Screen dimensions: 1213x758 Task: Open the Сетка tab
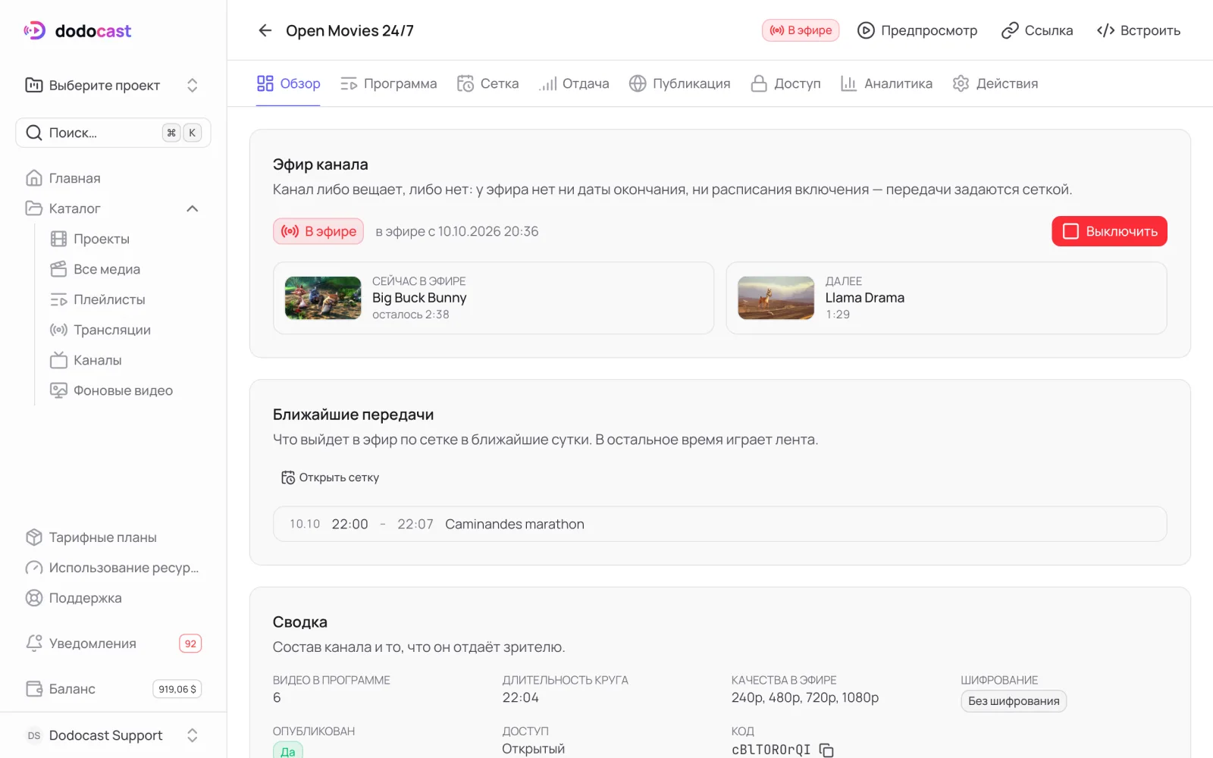tap(487, 83)
